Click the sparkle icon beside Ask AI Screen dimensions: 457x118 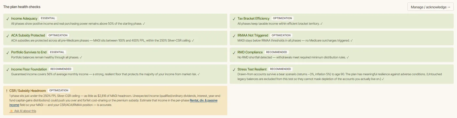point(11,111)
